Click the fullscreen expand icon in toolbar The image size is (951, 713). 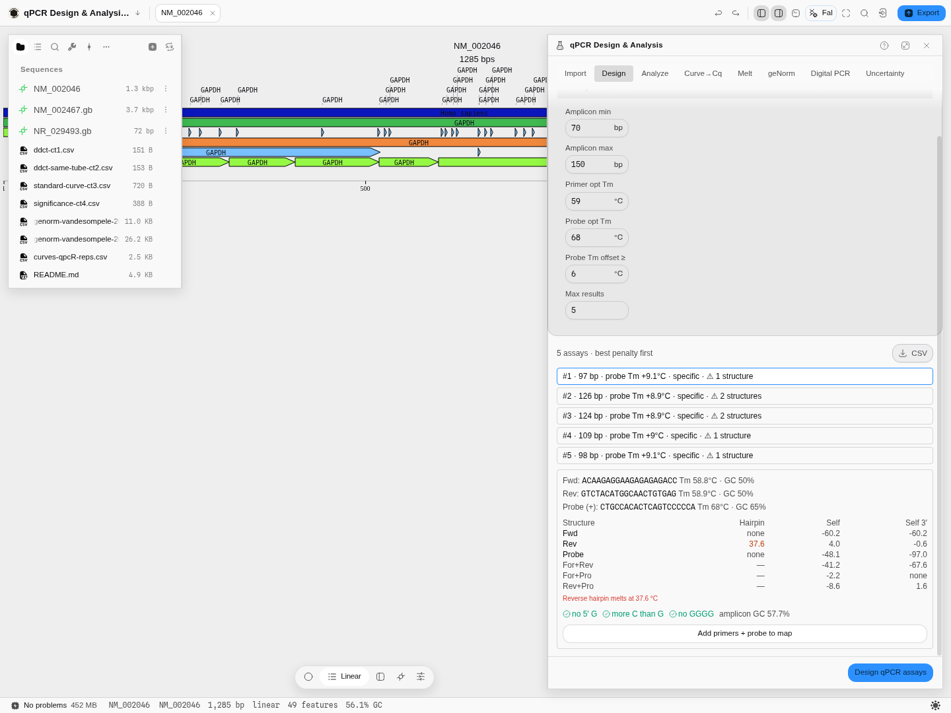pos(846,13)
